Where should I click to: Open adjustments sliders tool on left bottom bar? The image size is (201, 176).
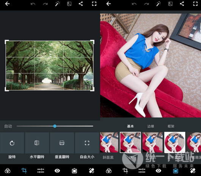(x=41, y=171)
